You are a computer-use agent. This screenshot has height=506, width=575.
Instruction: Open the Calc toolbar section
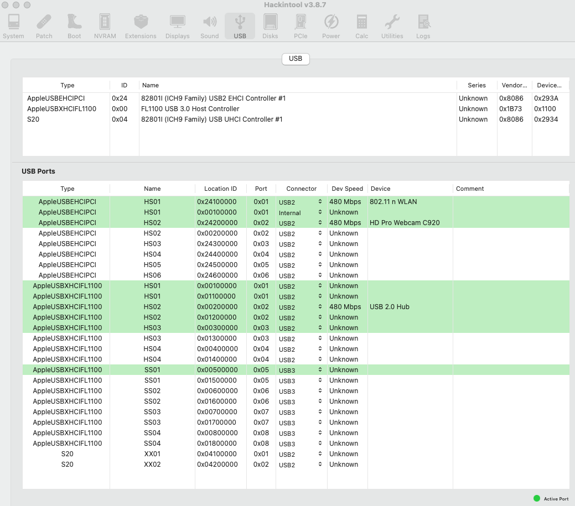(x=361, y=27)
